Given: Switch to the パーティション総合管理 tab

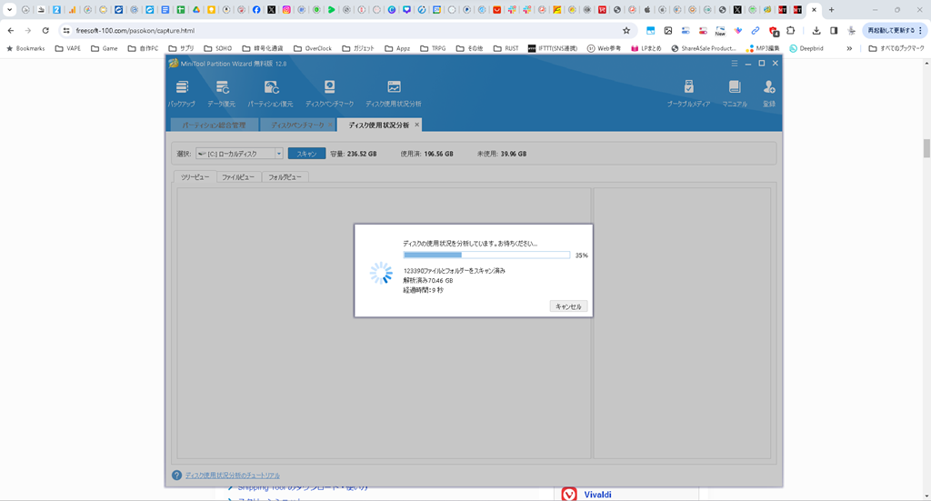Looking at the screenshot, I should tap(214, 125).
